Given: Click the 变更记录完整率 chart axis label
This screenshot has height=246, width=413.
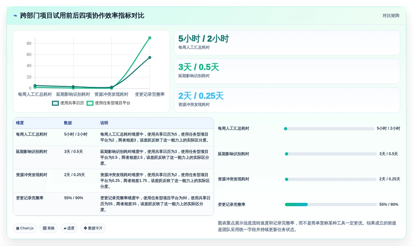Looking at the screenshot, I should click(x=150, y=94).
